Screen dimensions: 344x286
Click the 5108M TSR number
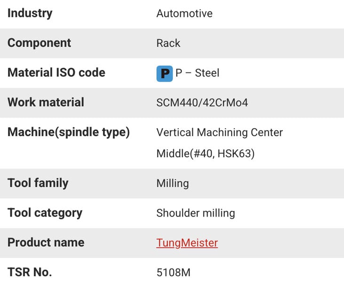click(173, 273)
